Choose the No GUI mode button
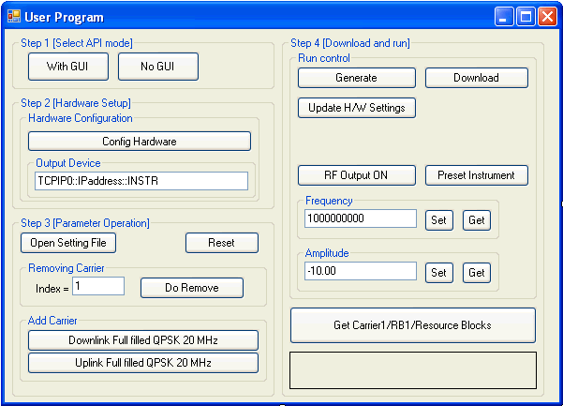563x406 pixels. pos(158,66)
